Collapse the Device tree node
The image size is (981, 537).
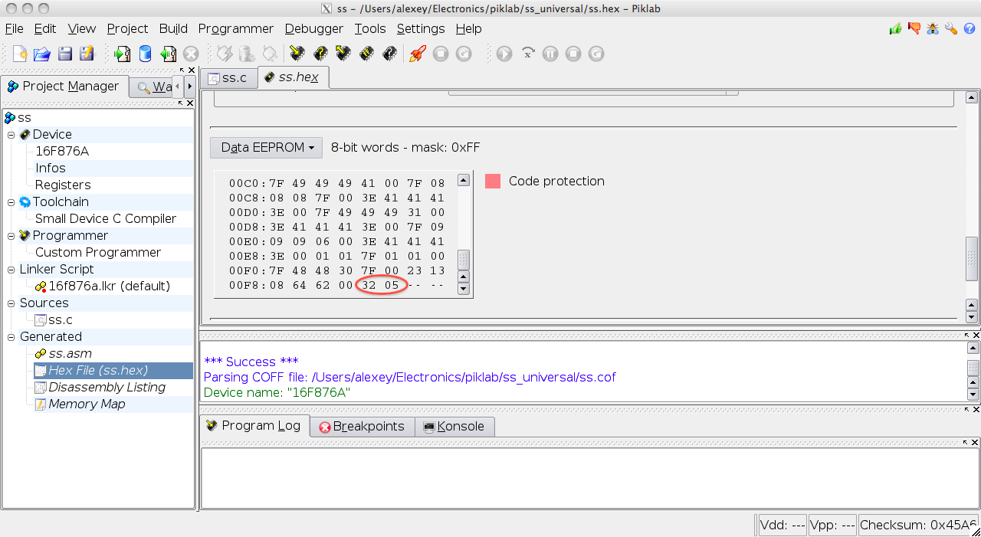pos(11,135)
